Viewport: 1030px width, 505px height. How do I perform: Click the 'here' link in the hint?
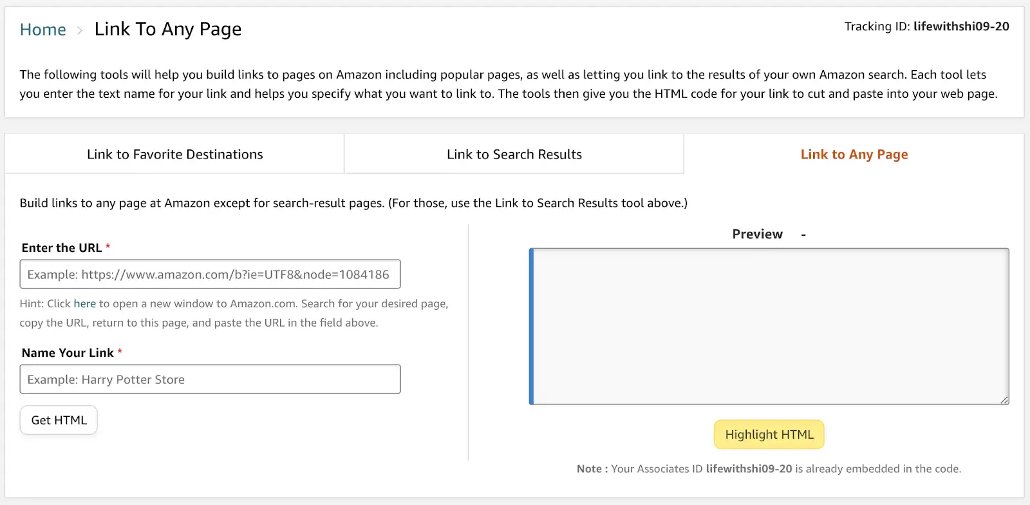tap(84, 303)
